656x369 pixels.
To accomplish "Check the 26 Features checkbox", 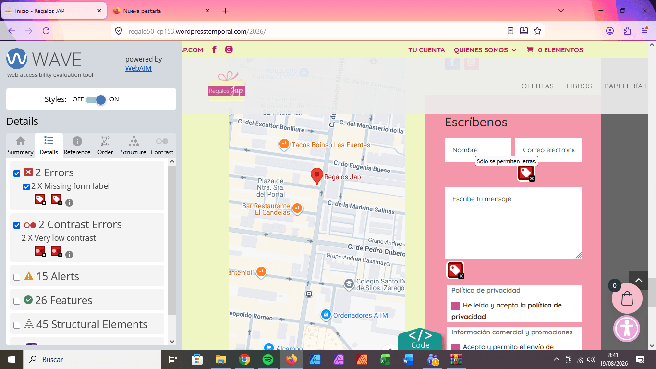I will (x=17, y=301).
